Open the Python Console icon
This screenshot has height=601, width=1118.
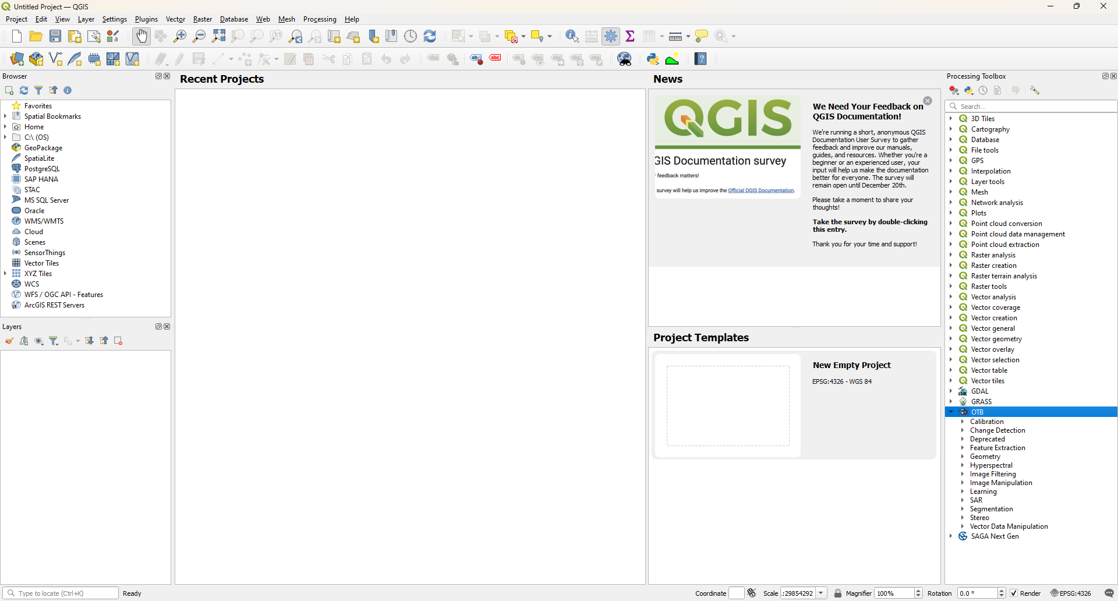[653, 59]
